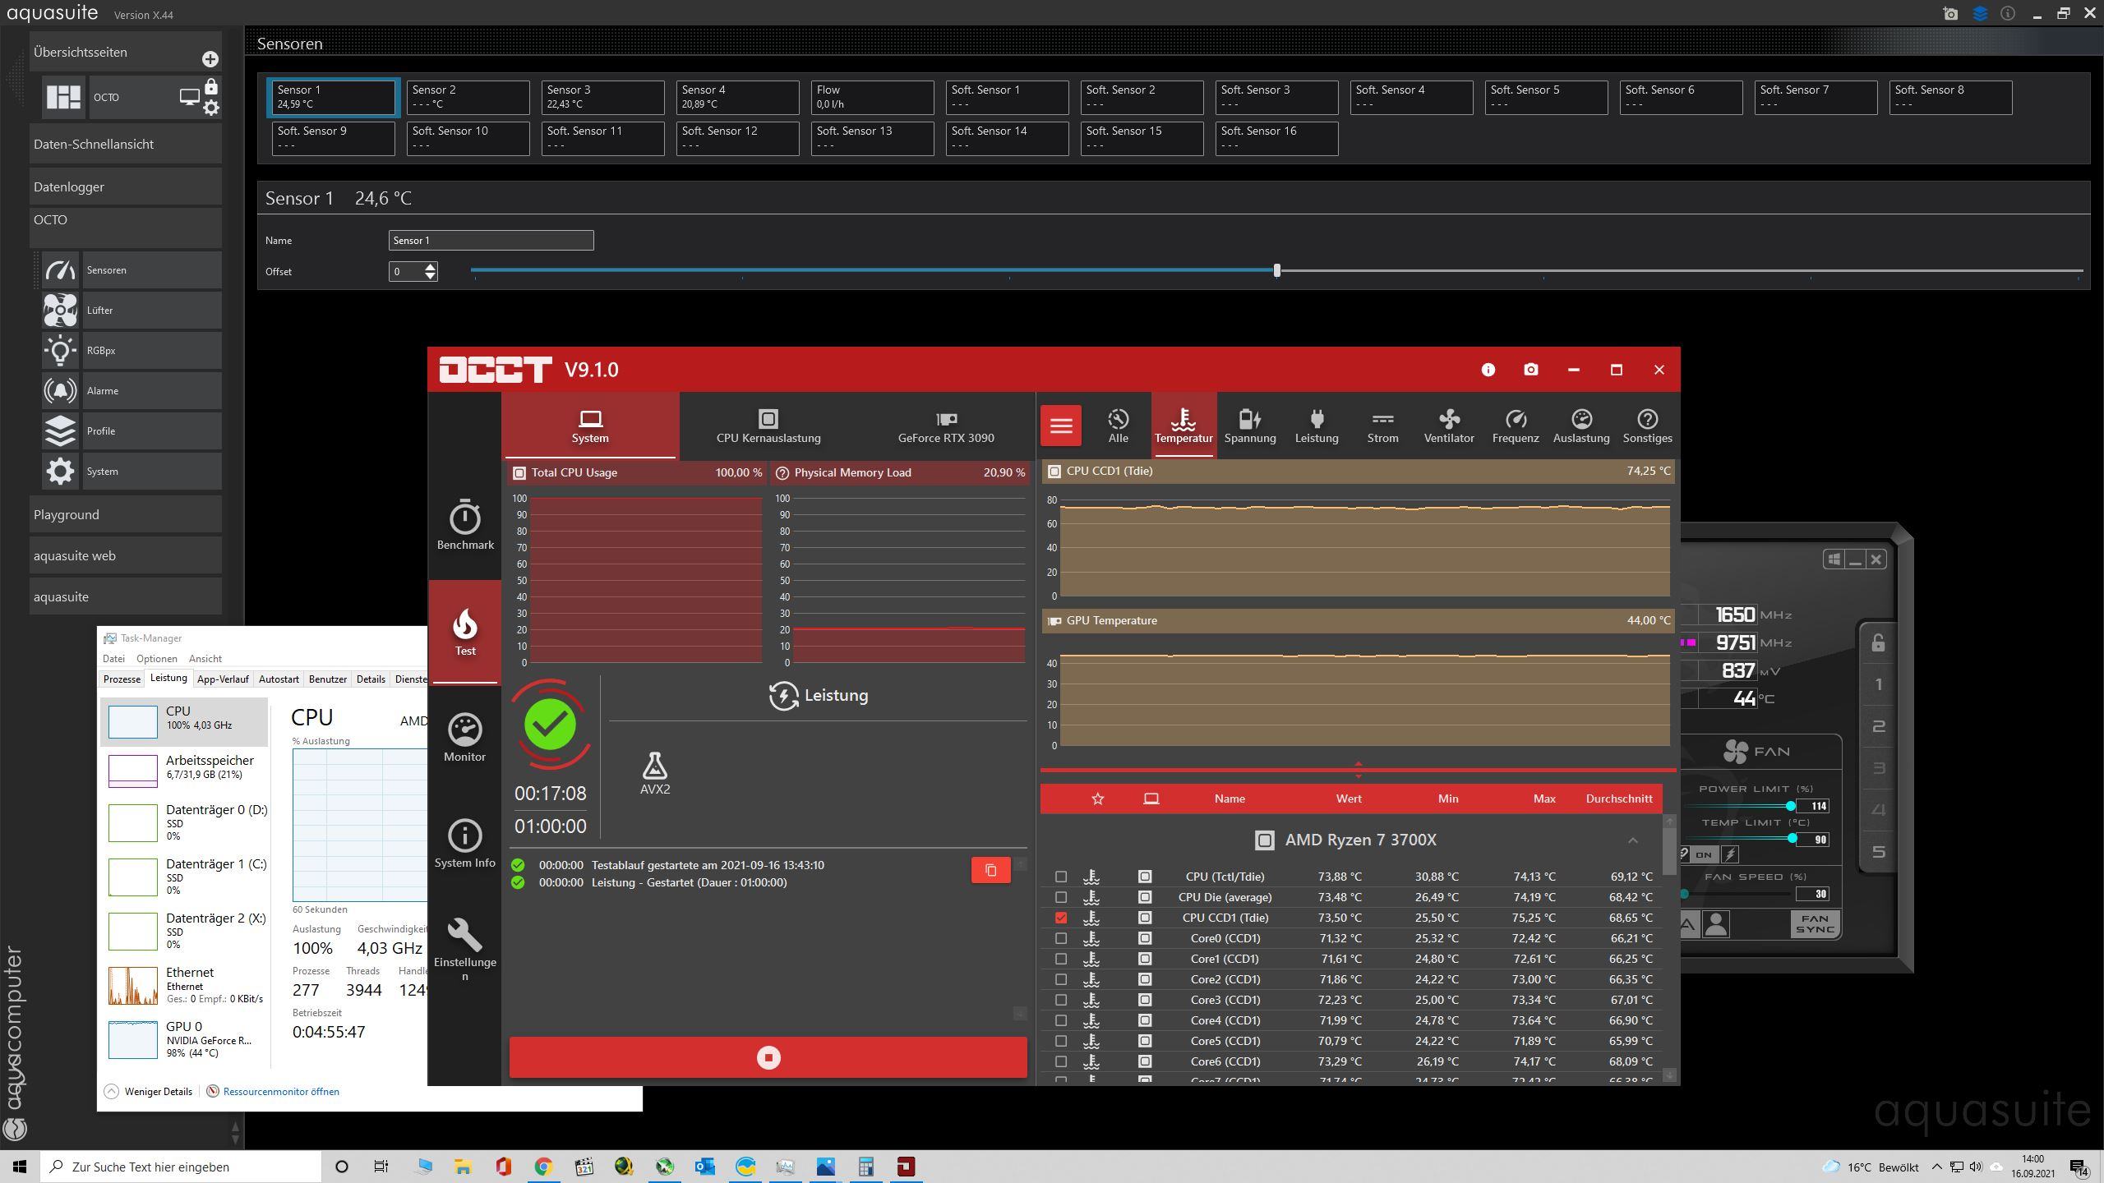Screen dimensions: 2104x1183
Task: Take an OCCT screenshot with the camera icon
Action: [1530, 370]
